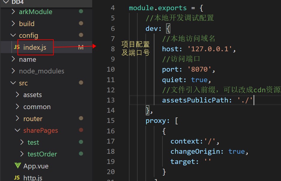281x181 pixels.
Task: Click testOrder folder green status dot
Action: 81,153
